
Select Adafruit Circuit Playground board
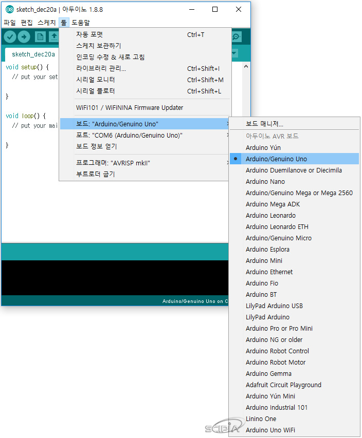294,385
